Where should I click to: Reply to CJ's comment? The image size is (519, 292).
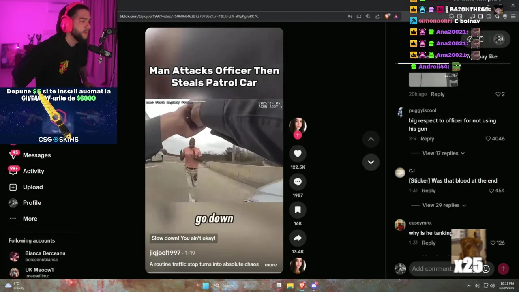(x=429, y=191)
